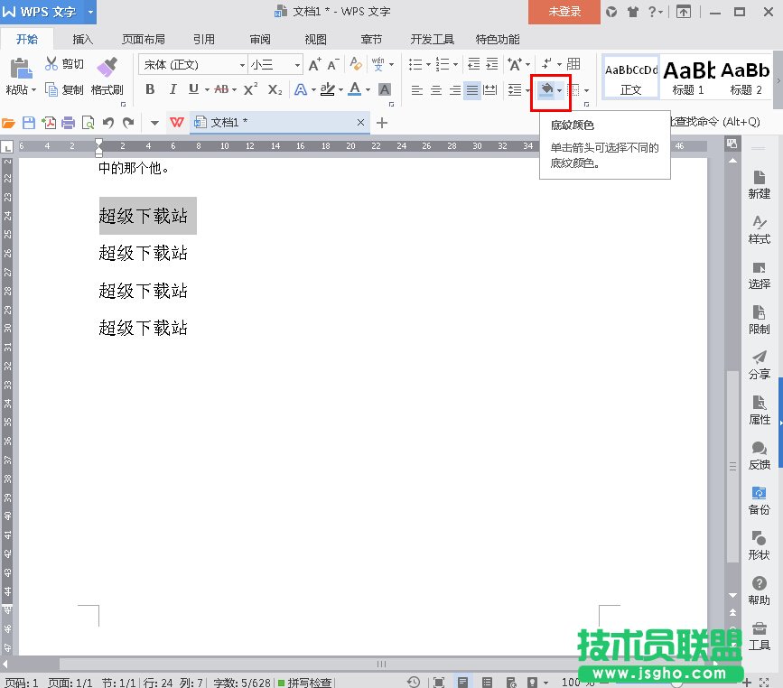This screenshot has height=688, width=783.
Task: Toggle italic formatting
Action: click(x=173, y=90)
